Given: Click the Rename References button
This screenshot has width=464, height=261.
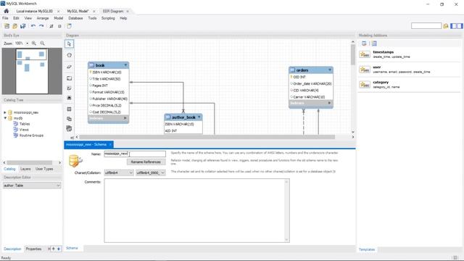Looking at the screenshot, I should coord(146,162).
